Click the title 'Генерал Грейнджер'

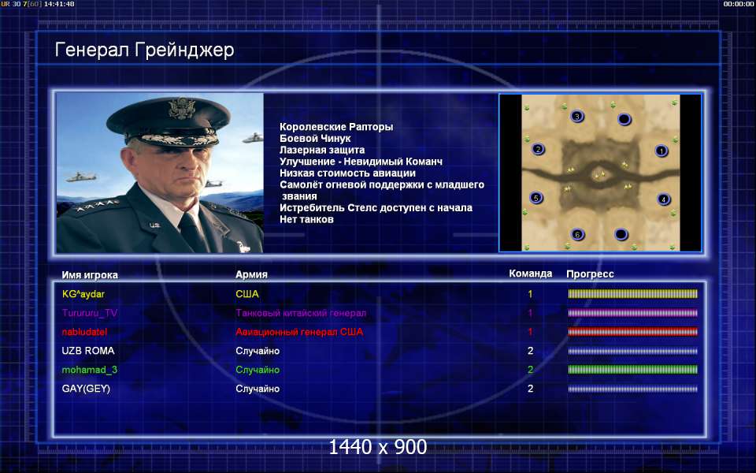pos(144,50)
